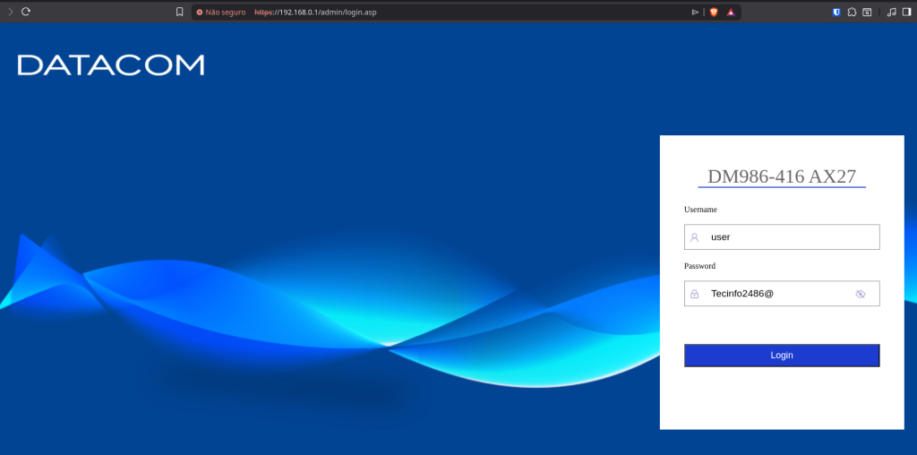The height and width of the screenshot is (455, 917).
Task: Click the 'Password' label text
Action: 700,265
